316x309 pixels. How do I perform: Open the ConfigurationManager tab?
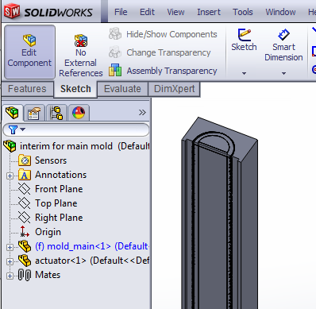[56, 113]
